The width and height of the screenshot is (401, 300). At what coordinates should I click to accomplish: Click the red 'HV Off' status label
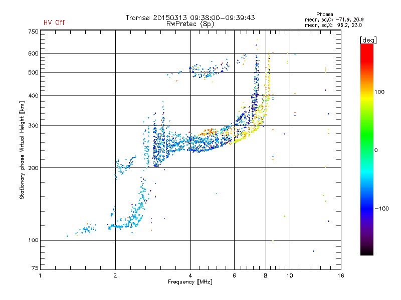tap(54, 22)
